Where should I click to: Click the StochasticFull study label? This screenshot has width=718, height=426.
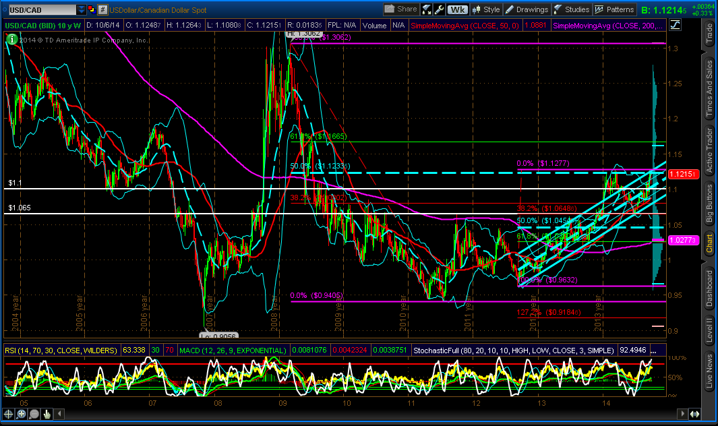point(513,351)
